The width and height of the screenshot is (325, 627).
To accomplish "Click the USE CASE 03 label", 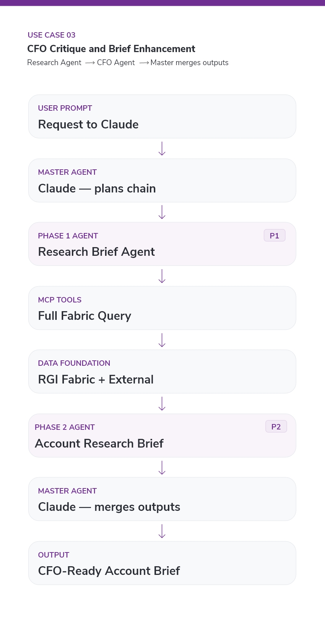I will click(52, 35).
